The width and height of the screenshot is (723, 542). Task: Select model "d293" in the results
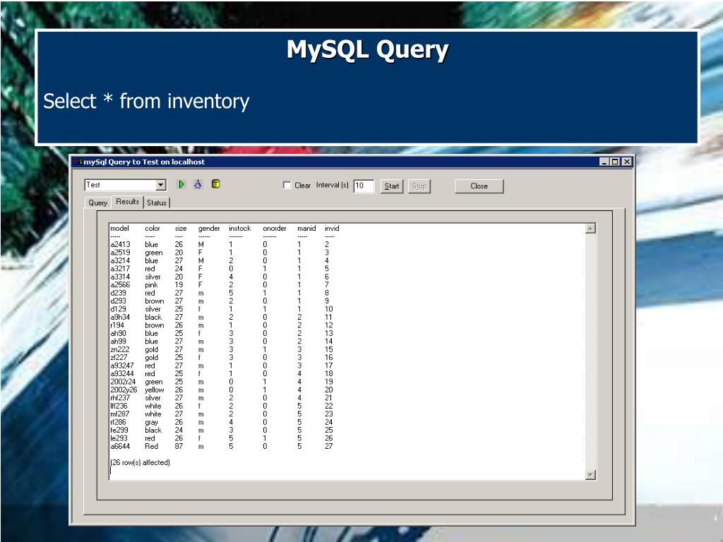[x=118, y=301]
